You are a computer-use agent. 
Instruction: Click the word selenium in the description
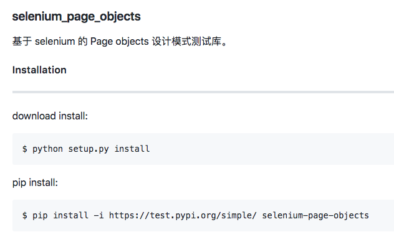coord(55,42)
